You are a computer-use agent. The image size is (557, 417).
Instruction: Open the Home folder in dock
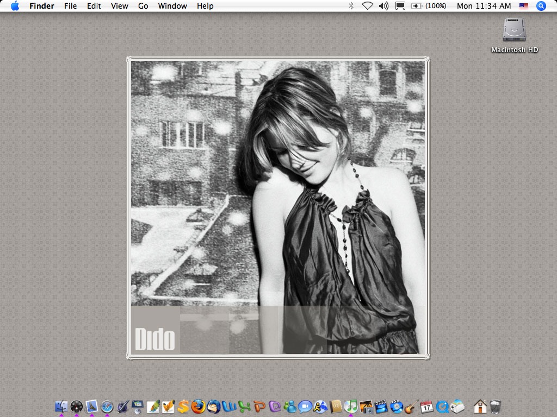tap(480, 406)
